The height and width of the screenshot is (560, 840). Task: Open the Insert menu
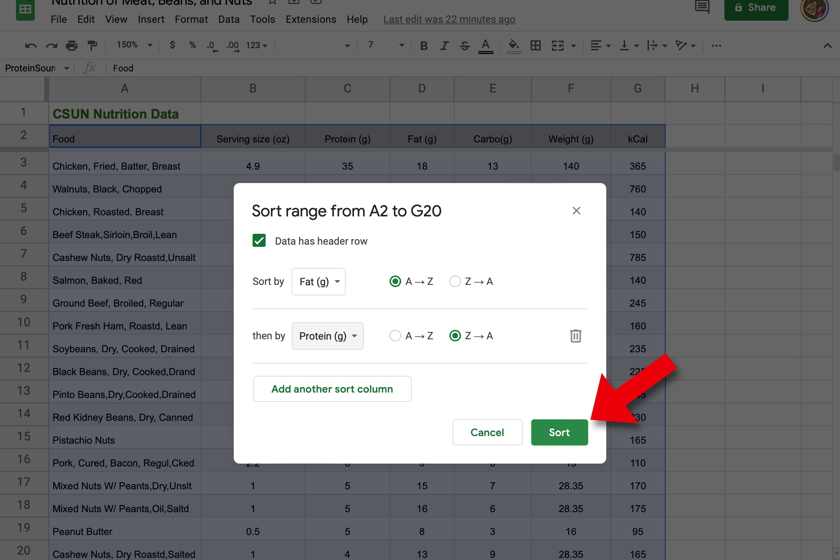(x=151, y=19)
